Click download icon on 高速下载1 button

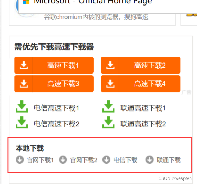(x=24, y=65)
